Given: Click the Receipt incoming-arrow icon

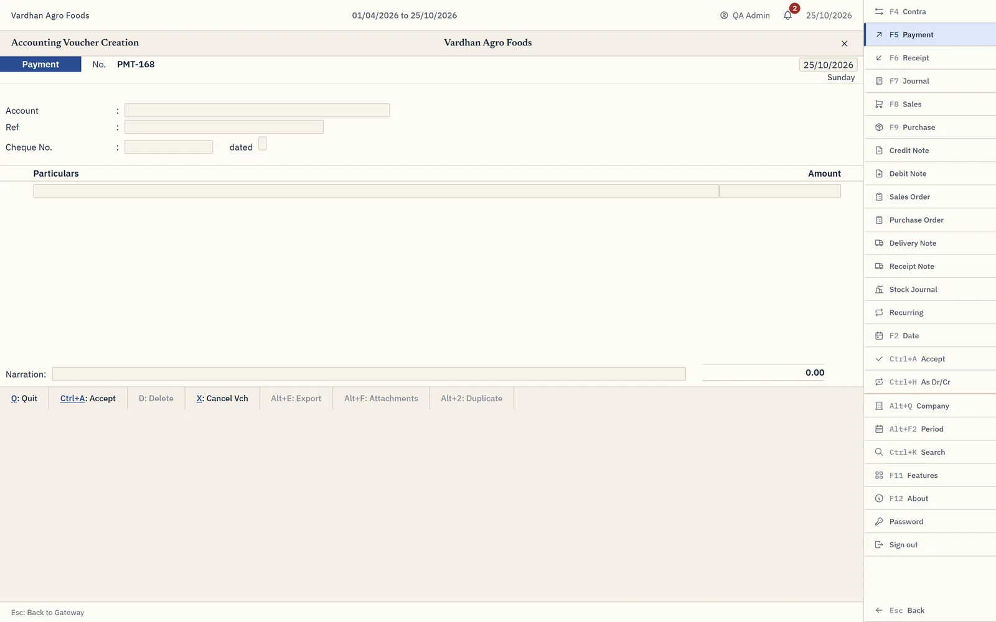Looking at the screenshot, I should tap(879, 58).
